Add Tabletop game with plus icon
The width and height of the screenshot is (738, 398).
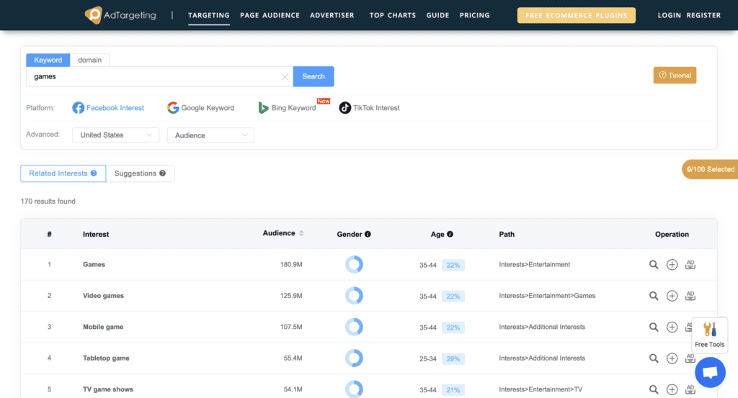tap(672, 358)
